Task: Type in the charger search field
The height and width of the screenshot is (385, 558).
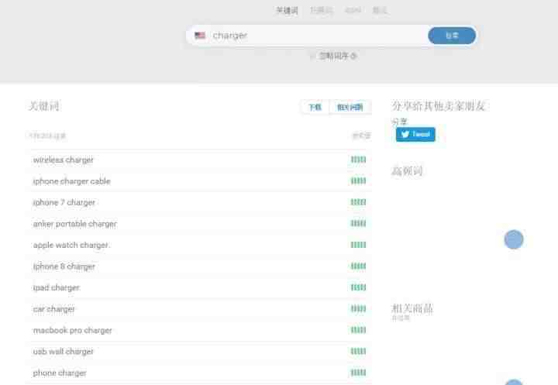Action: coord(310,36)
